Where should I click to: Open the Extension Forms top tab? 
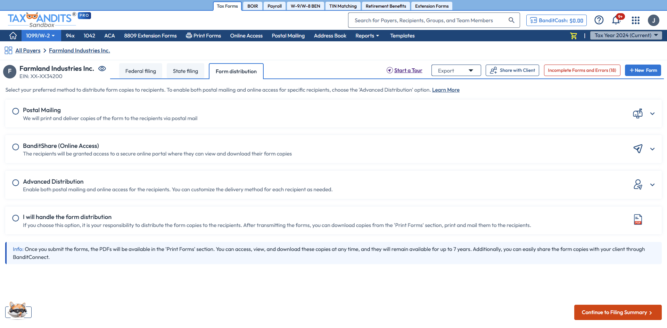[432, 6]
